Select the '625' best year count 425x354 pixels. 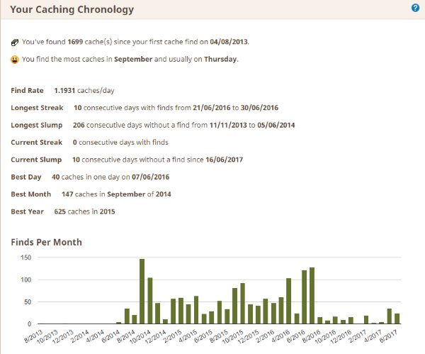[60, 211]
